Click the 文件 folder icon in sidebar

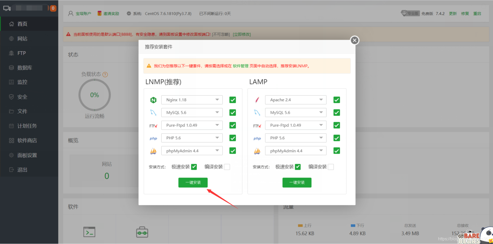[11, 111]
